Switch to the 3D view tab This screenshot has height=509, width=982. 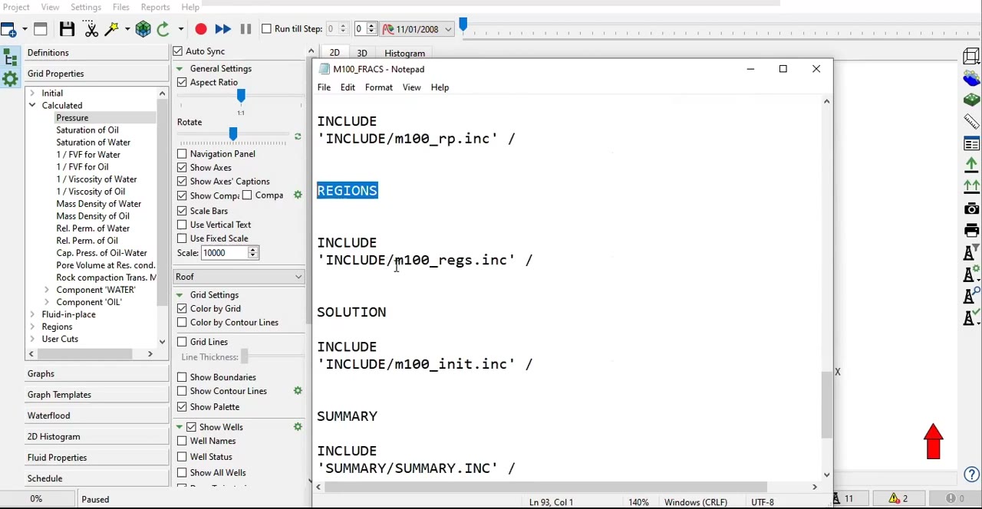coord(362,54)
